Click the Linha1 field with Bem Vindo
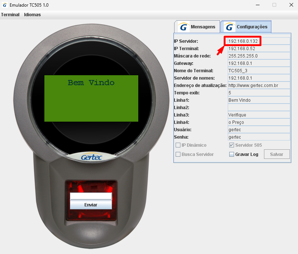 click(259, 100)
